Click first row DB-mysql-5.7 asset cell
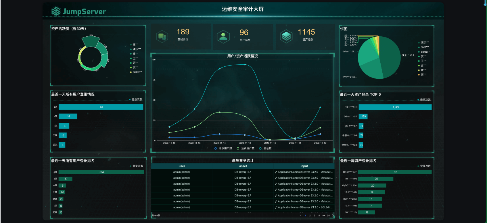 tap(243, 172)
